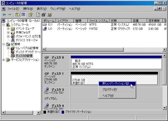Sort by ファイル システム column header
Screen dimensions: 168x121
[x=98, y=21]
